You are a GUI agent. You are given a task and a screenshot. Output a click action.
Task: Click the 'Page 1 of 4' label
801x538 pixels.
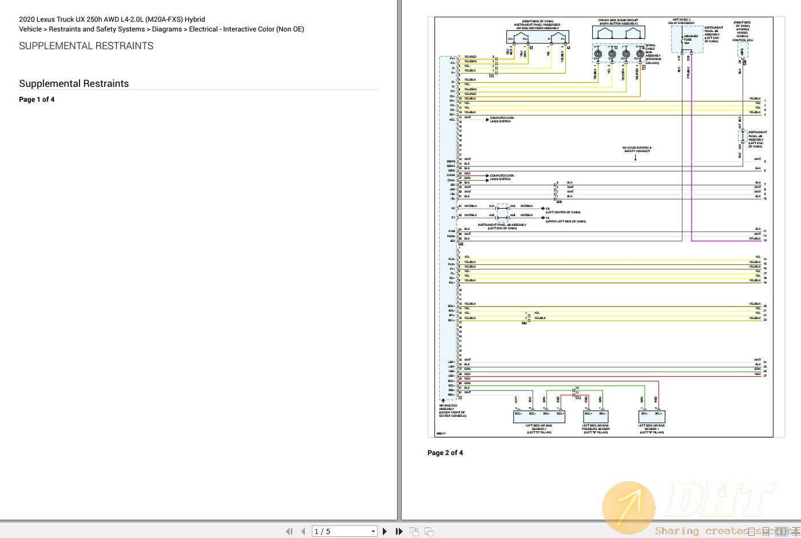pyautogui.click(x=37, y=99)
